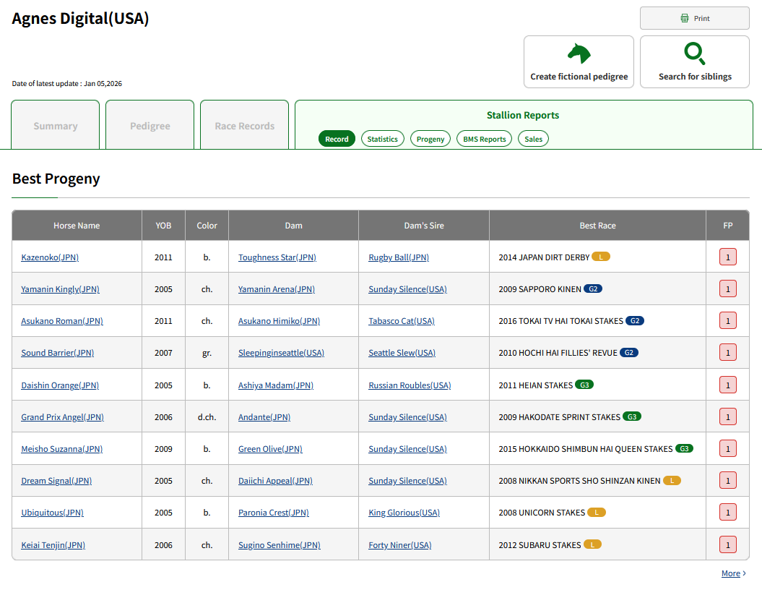Open dam Yamanin Arena(JPN) link
Viewport: 762px width, 590px height.
pyautogui.click(x=277, y=289)
